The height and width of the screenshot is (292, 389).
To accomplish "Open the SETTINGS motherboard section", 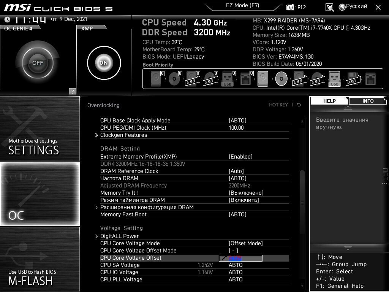I will [40, 129].
